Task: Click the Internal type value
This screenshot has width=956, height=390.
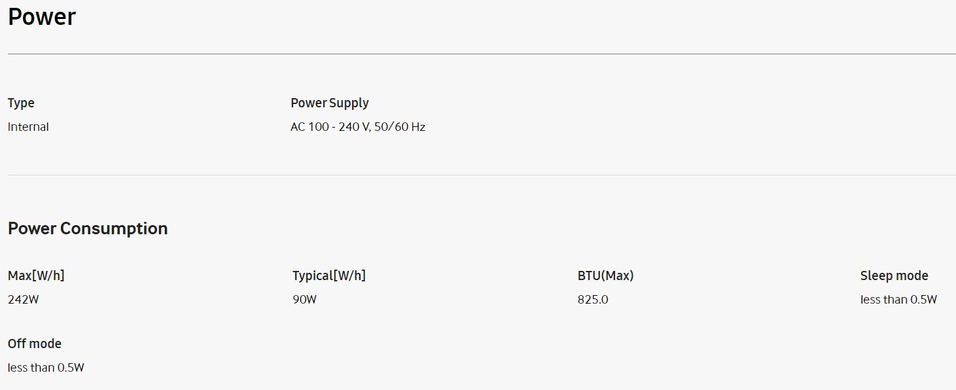Action: (x=28, y=127)
